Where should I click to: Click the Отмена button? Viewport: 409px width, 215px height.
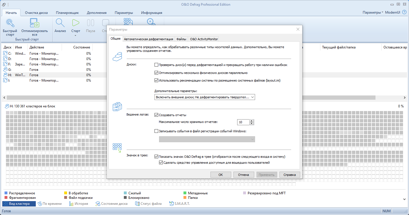coord(244,175)
